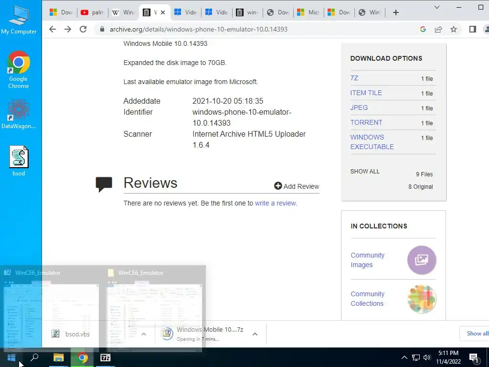Viewport: 489px width, 367px height.
Task: Open taskbar search magnifier
Action: coord(34,357)
